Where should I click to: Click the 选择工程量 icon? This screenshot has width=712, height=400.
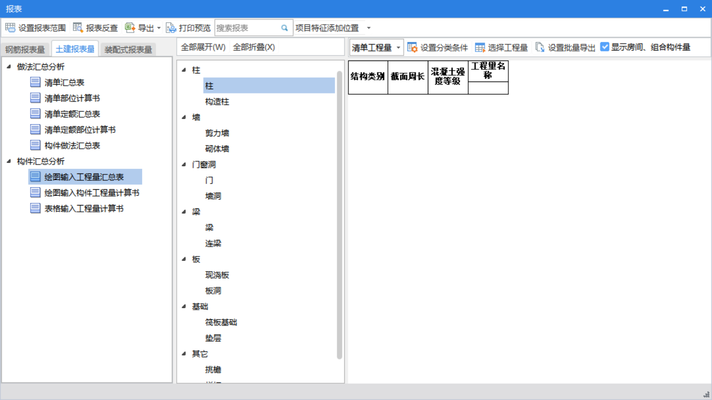(x=480, y=47)
